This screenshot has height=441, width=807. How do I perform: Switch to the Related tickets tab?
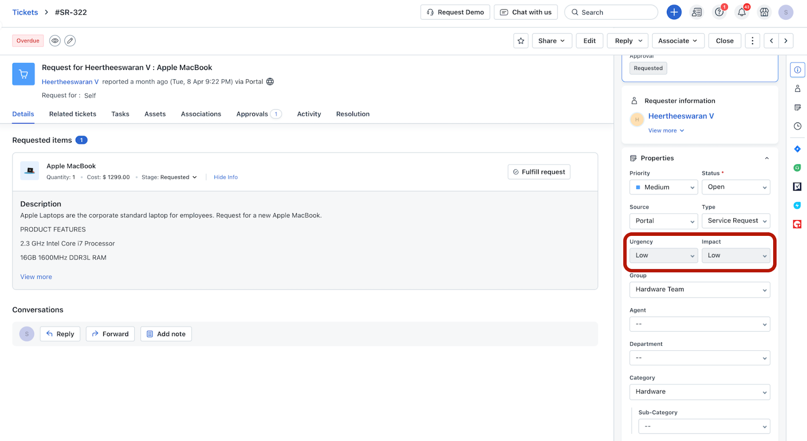(73, 114)
